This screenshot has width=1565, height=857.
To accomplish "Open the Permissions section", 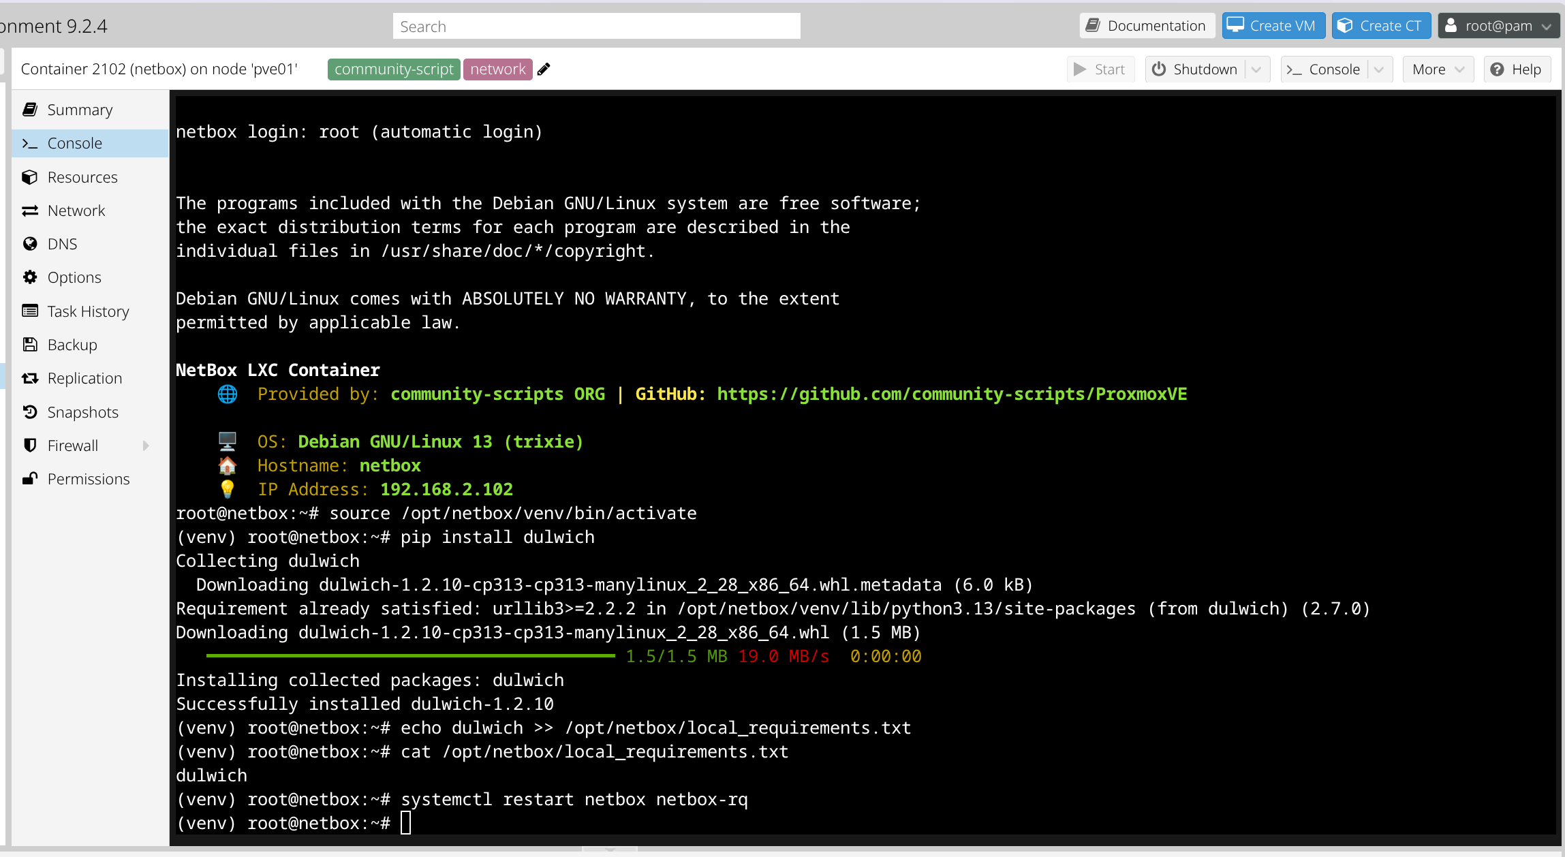I will tap(90, 479).
